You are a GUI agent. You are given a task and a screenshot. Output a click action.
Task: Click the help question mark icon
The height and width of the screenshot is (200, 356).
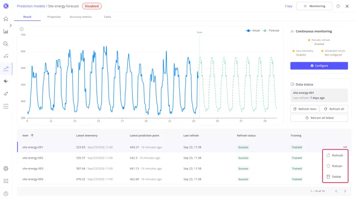(338, 6)
